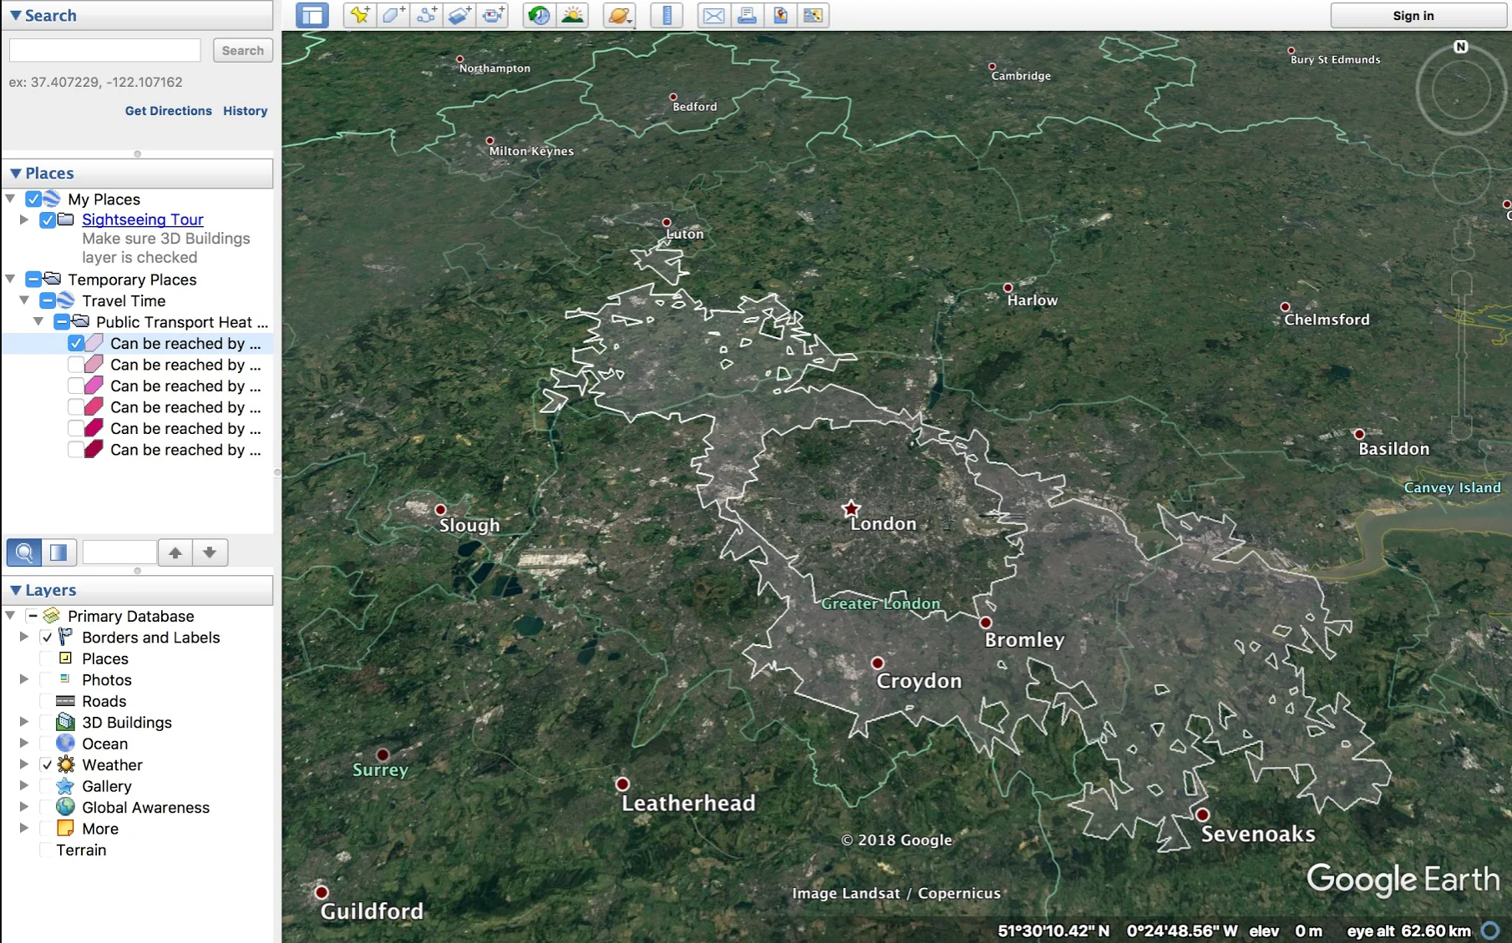The height and width of the screenshot is (943, 1512).
Task: Click status streaming indicator circle
Action: tap(1489, 930)
